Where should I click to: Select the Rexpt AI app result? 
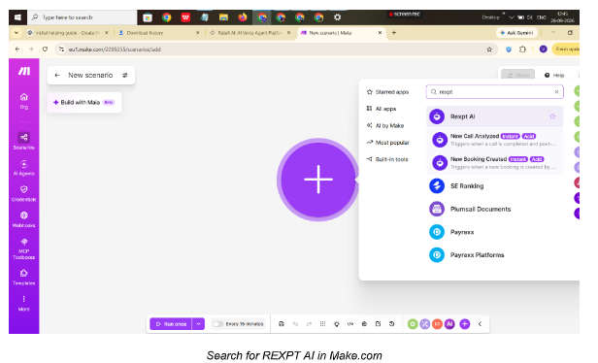click(494, 116)
